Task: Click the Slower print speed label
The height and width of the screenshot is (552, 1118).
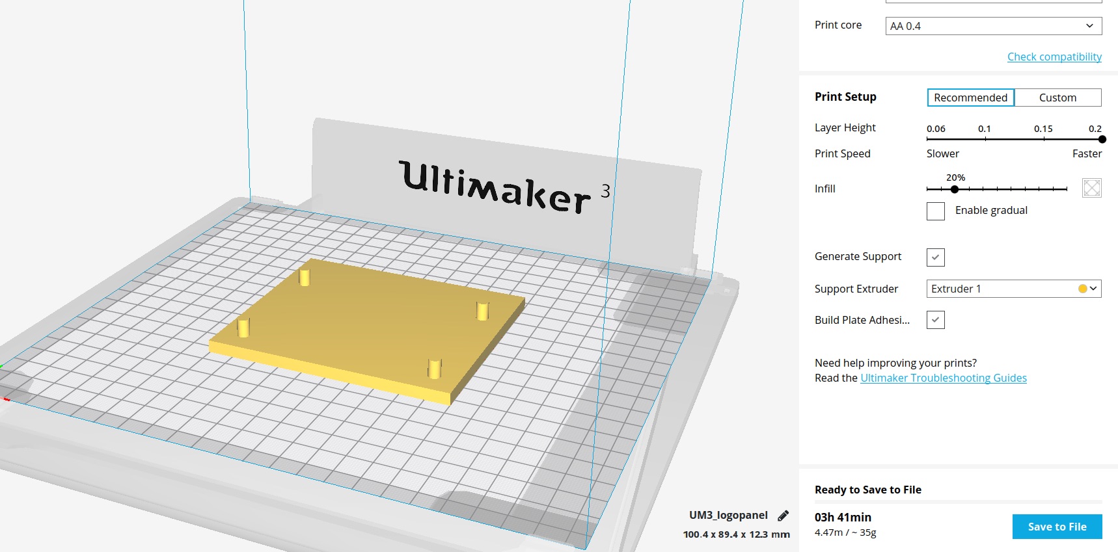Action: click(x=943, y=153)
